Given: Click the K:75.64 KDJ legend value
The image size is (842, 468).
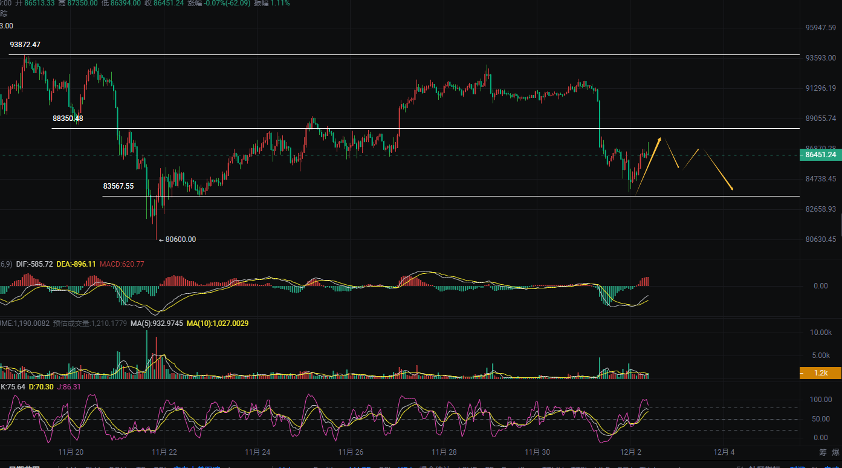Looking at the screenshot, I should [x=13, y=386].
